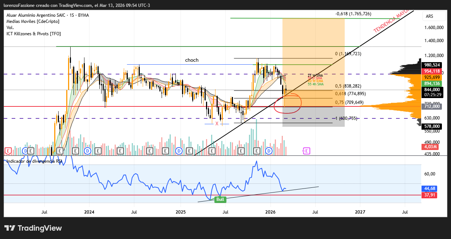This screenshot has height=239, width=451.
Task: Click the 980,524 black price label
Action: pyautogui.click(x=431, y=65)
